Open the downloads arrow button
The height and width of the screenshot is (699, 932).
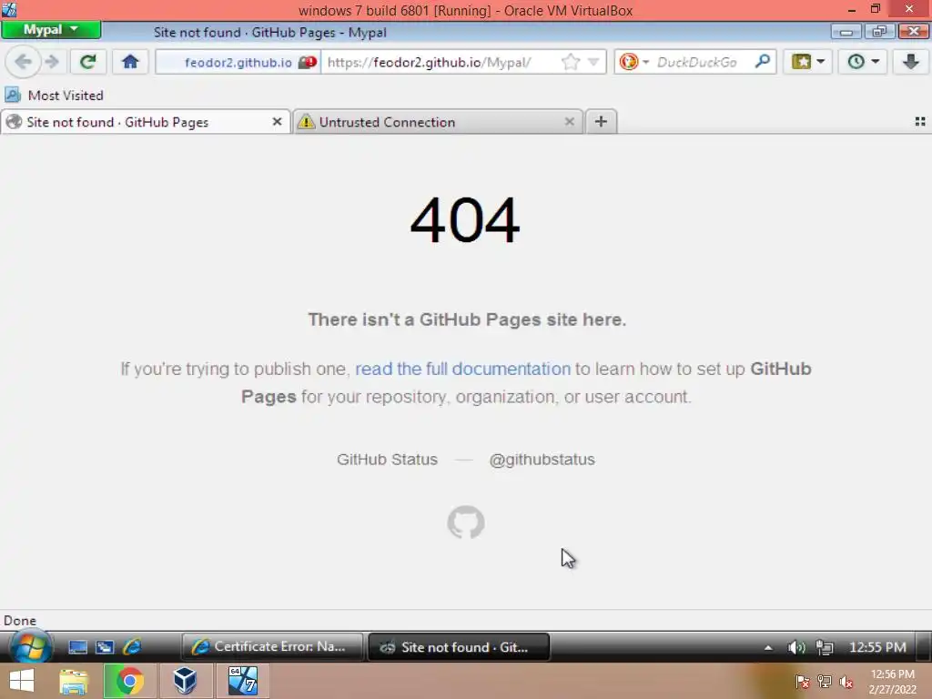(x=910, y=62)
